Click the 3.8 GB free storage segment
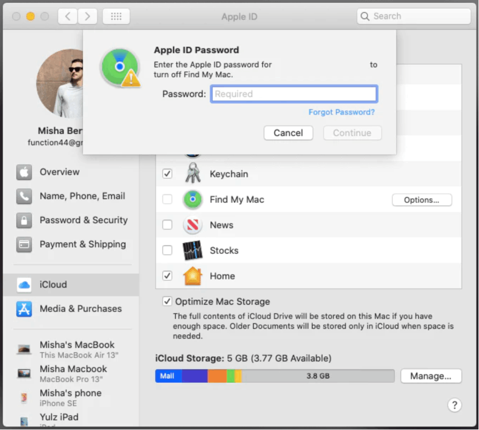Image resolution: width=479 pixels, height=430 pixels. 318,376
